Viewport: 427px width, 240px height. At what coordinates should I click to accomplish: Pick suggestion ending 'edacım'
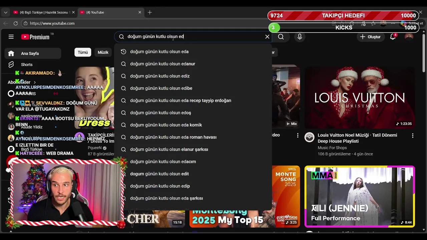pos(193,162)
